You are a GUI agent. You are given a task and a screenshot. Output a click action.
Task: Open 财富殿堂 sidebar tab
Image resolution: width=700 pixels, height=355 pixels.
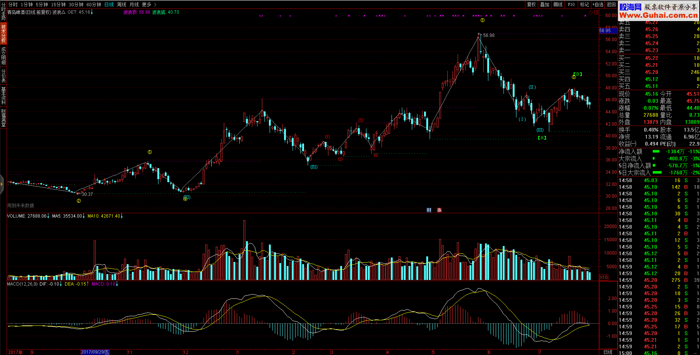(3, 118)
